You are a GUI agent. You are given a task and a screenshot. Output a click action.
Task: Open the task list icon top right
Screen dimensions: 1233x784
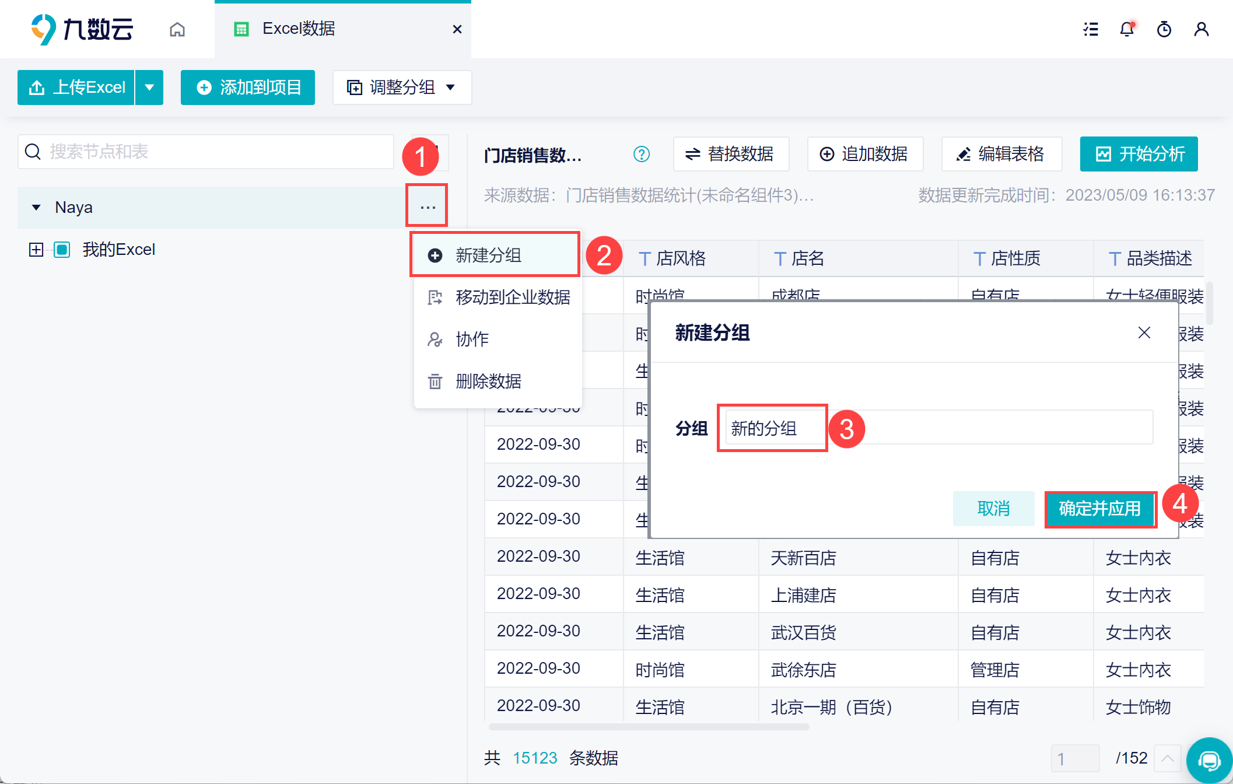click(1090, 29)
